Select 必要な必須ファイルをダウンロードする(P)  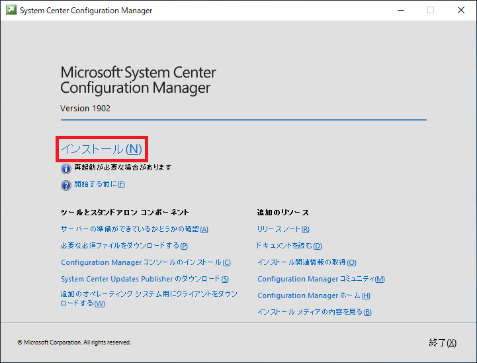(124, 246)
